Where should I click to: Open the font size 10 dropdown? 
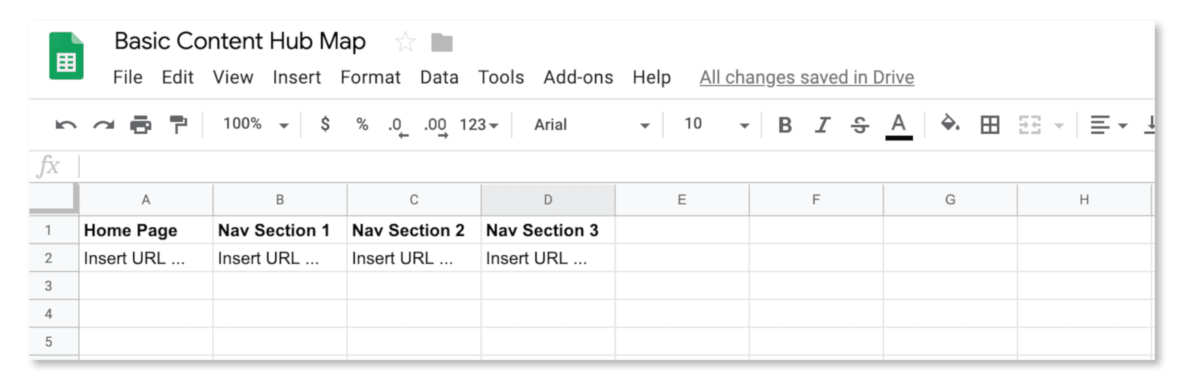tap(716, 124)
